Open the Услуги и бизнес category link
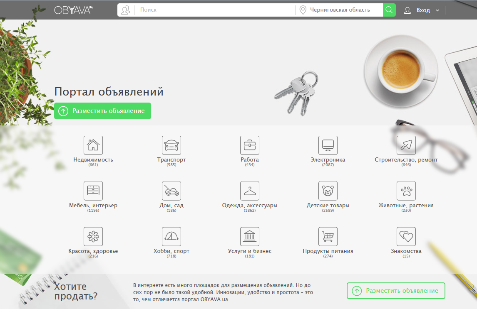This screenshot has height=309, width=477. [x=250, y=251]
